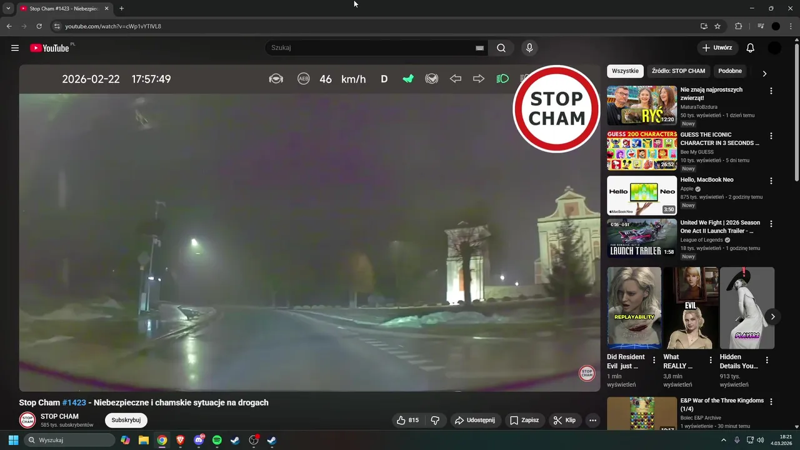Open STOP CHAM channel avatar
This screenshot has width=800, height=450.
(x=27, y=420)
